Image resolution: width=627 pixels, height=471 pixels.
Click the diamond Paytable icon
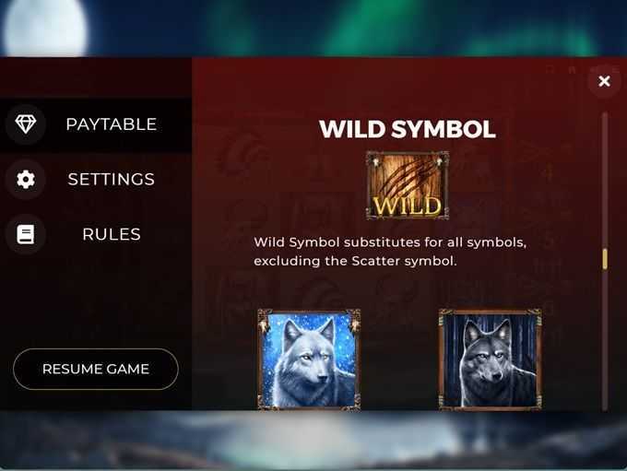26,124
